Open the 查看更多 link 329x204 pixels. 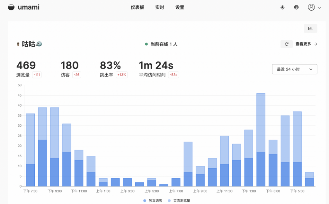[303, 44]
